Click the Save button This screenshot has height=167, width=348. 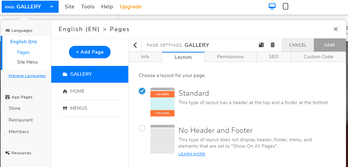(x=330, y=45)
